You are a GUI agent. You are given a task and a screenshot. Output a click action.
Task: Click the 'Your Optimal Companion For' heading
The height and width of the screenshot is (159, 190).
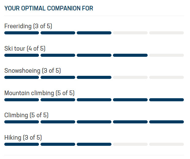(x=49, y=8)
